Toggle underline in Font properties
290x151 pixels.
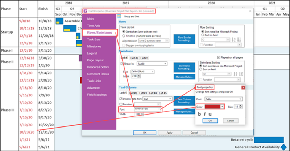click(210, 114)
